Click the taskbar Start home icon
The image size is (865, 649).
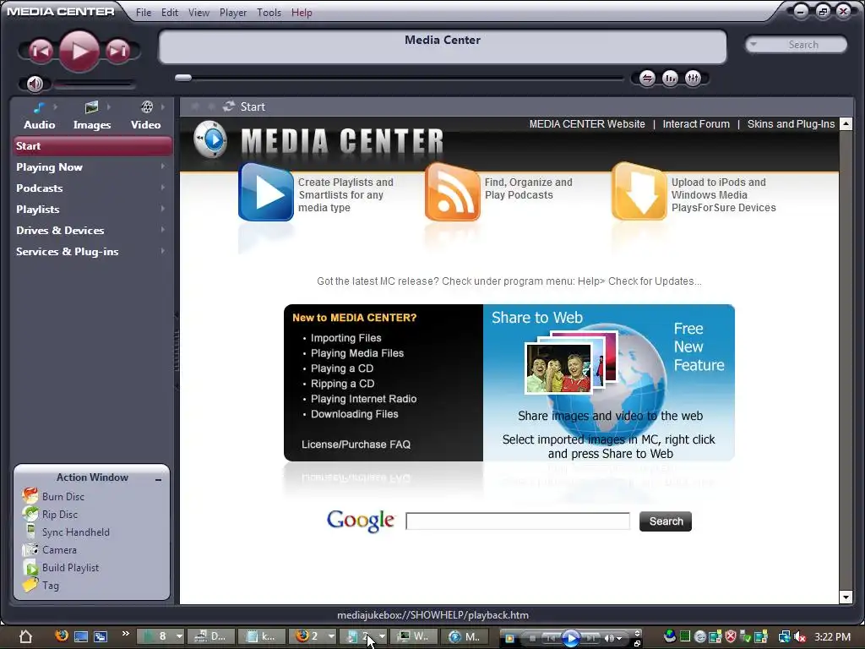click(26, 636)
